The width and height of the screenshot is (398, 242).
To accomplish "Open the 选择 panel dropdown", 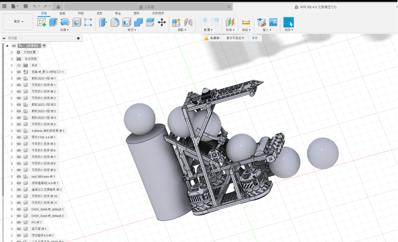I will click(x=289, y=30).
